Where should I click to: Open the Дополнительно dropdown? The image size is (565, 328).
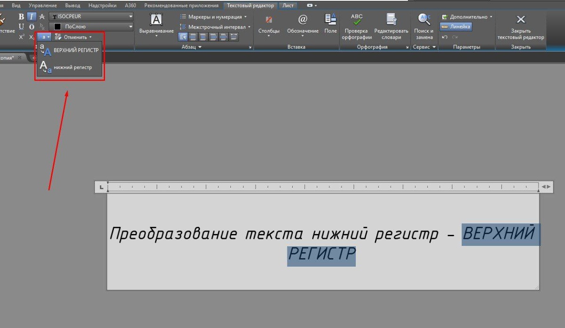467,16
